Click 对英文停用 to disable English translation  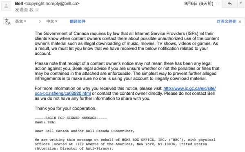(x=226, y=21)
